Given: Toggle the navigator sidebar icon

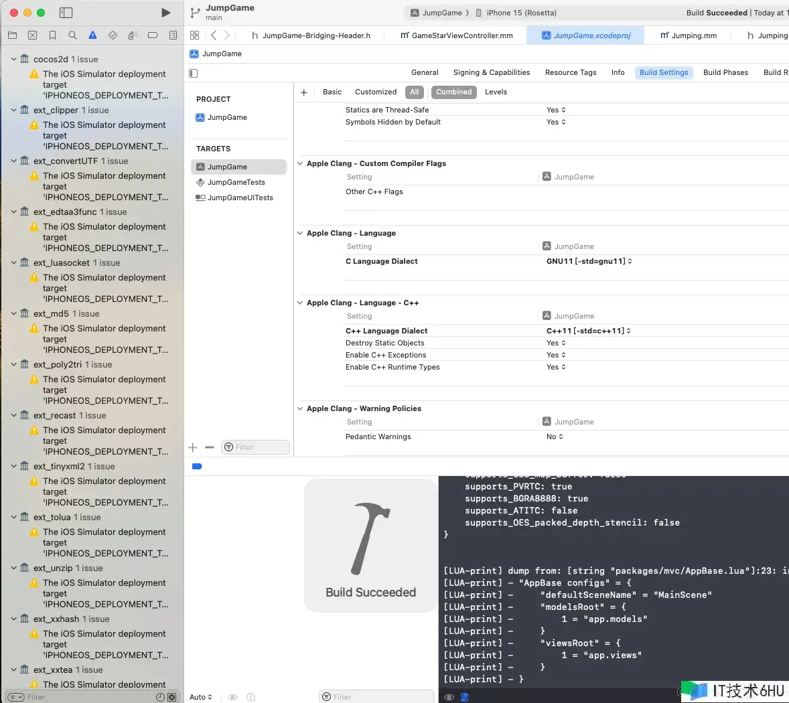Looking at the screenshot, I should (66, 13).
